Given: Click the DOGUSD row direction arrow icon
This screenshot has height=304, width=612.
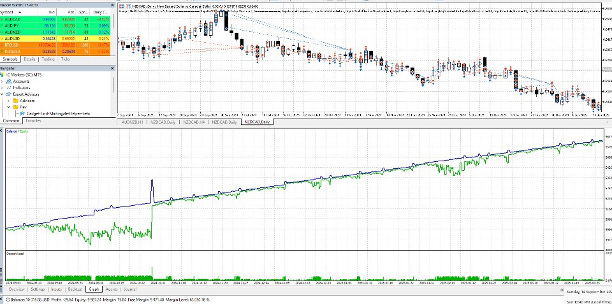Looking at the screenshot, I should (2, 52).
